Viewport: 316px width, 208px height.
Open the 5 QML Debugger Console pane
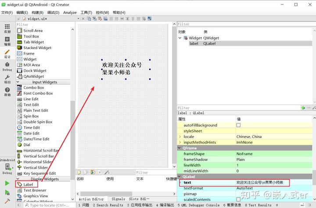tap(198, 205)
